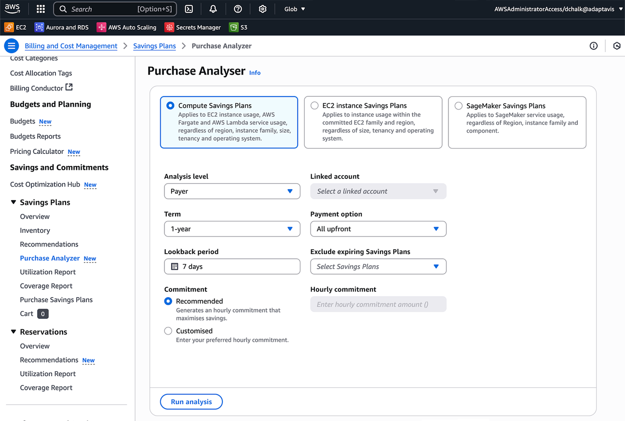The image size is (625, 421).
Task: Collapse the Savings Plans sidebar section
Action: 14,203
